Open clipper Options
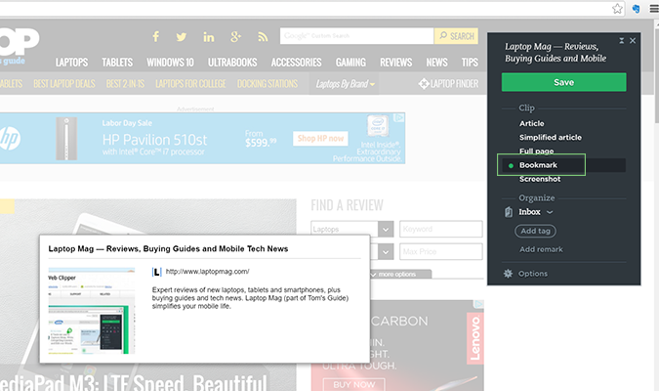 pyautogui.click(x=532, y=274)
